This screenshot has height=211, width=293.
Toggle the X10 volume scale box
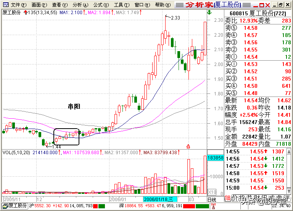click(x=212, y=192)
